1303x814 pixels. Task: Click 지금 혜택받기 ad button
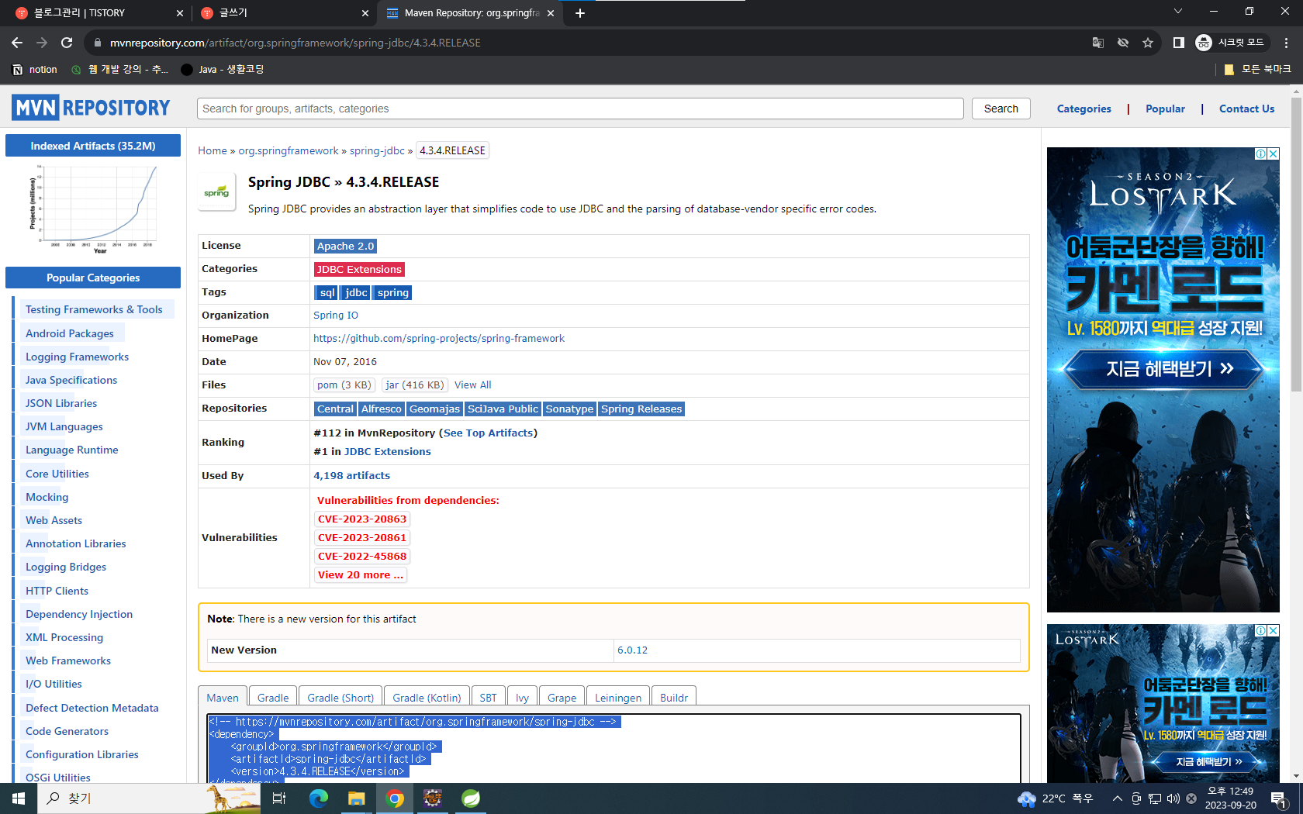pos(1163,369)
